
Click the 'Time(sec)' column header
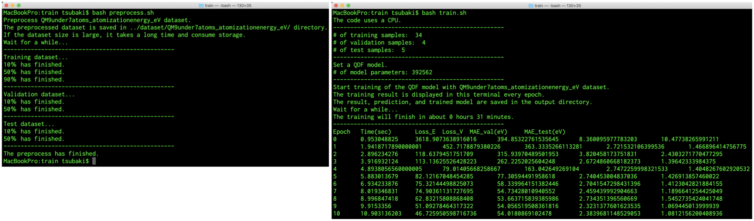click(x=376, y=132)
